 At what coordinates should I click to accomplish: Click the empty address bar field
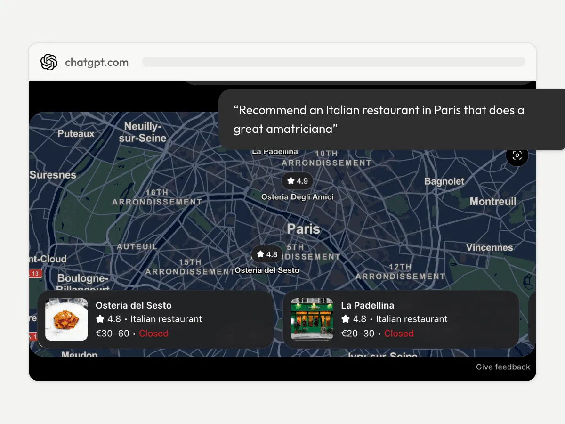click(x=334, y=62)
